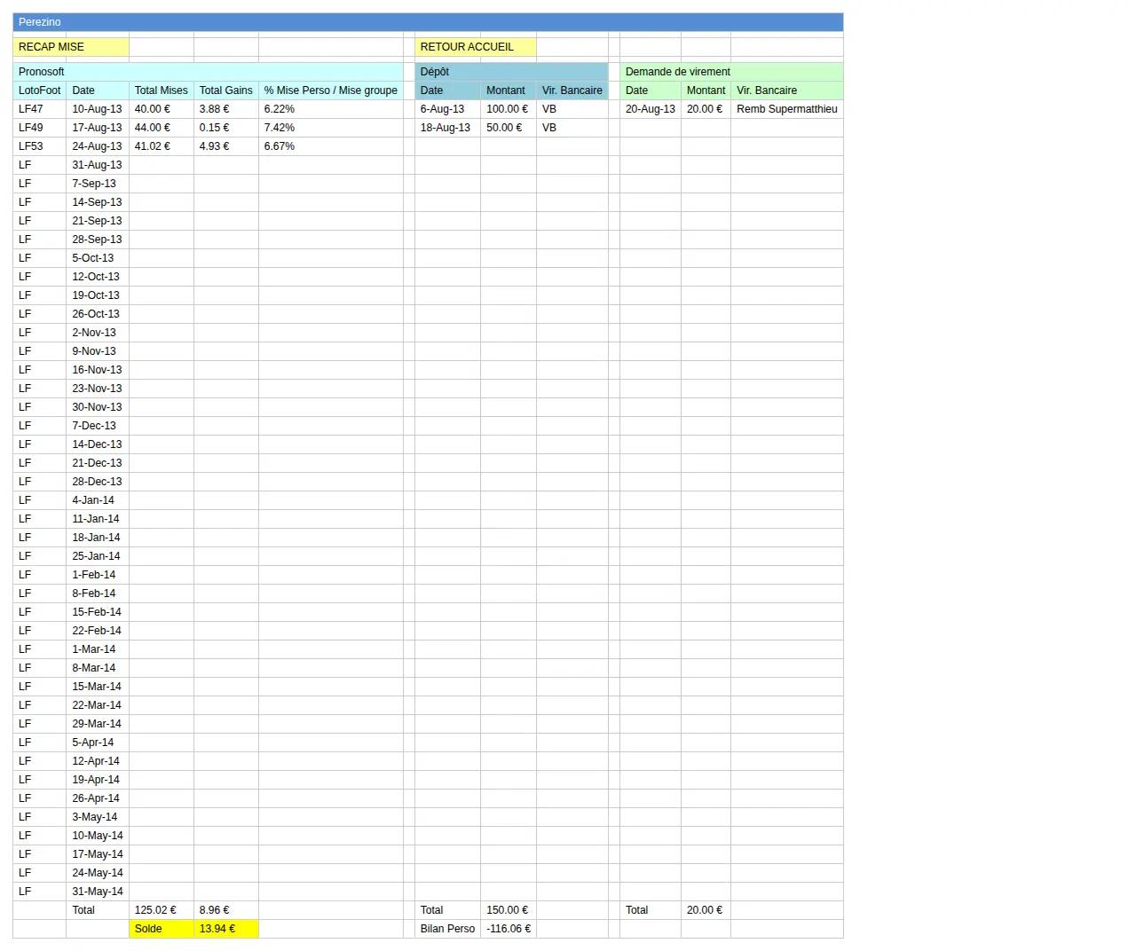Select the Total label under Pronosoft dates

(98, 910)
